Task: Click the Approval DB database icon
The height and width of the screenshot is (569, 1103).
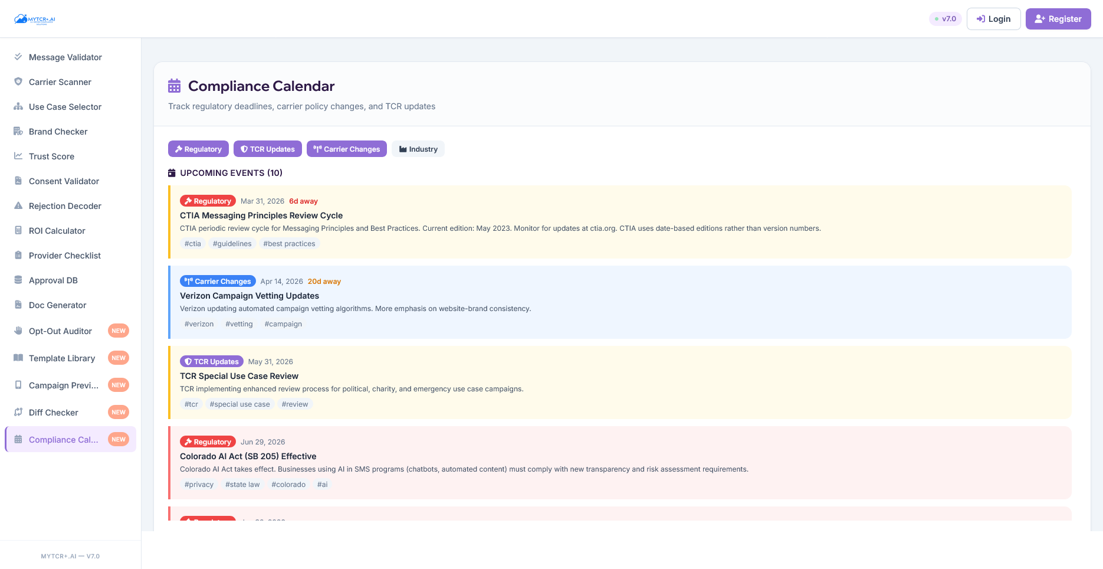Action: 18,280
